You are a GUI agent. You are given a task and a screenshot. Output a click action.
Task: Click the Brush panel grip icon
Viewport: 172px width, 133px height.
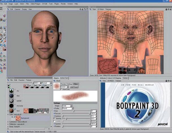54,81
